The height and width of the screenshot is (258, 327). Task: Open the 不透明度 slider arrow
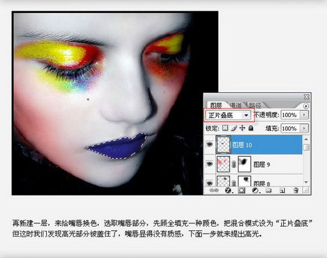[x=304, y=115]
